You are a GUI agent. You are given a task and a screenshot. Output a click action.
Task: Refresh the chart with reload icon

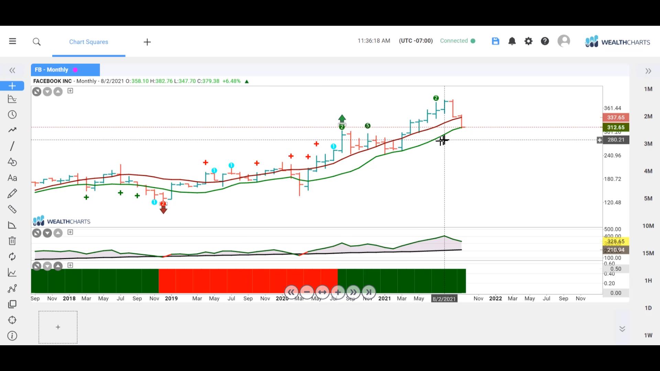click(x=12, y=257)
